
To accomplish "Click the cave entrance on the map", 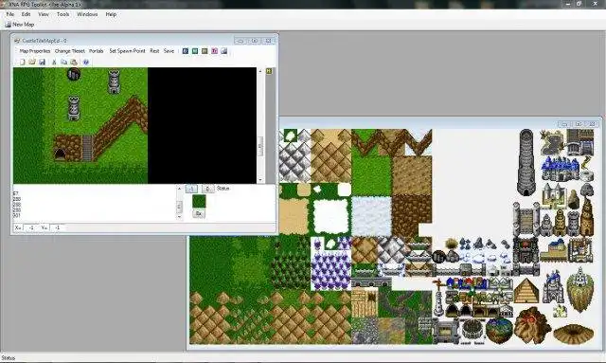I will (60, 154).
